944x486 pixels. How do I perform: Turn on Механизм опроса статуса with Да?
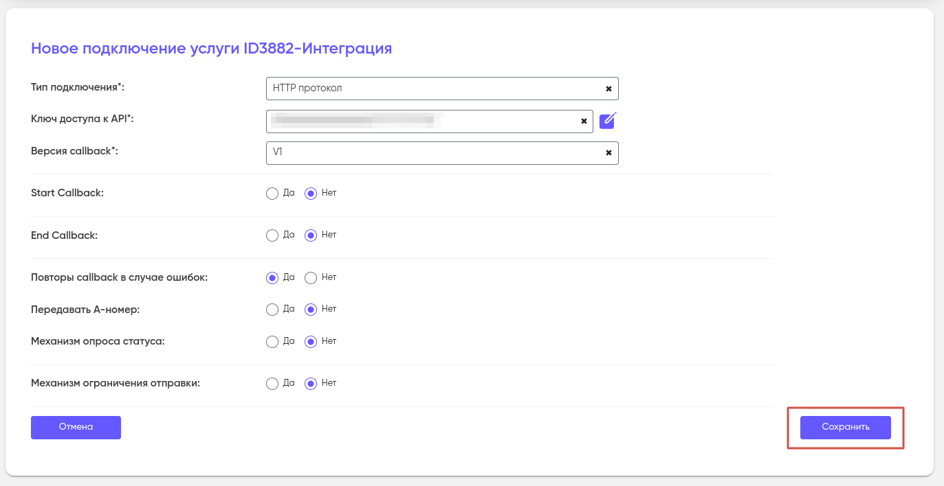[x=272, y=342]
